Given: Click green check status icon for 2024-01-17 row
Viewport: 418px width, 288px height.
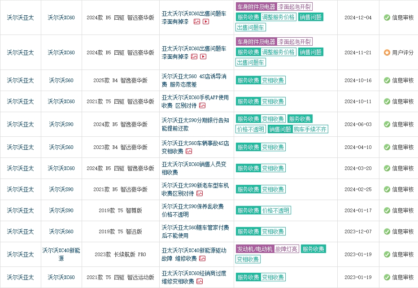Looking at the screenshot, I should [x=387, y=210].
